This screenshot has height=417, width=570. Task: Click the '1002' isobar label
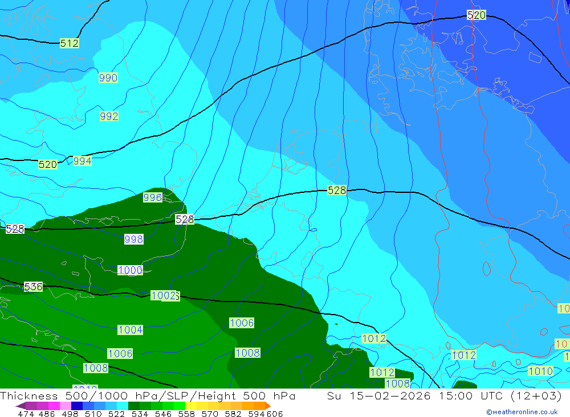tap(164, 295)
